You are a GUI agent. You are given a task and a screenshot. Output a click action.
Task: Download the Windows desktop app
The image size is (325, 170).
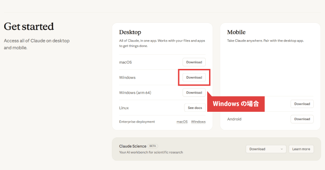194,77
